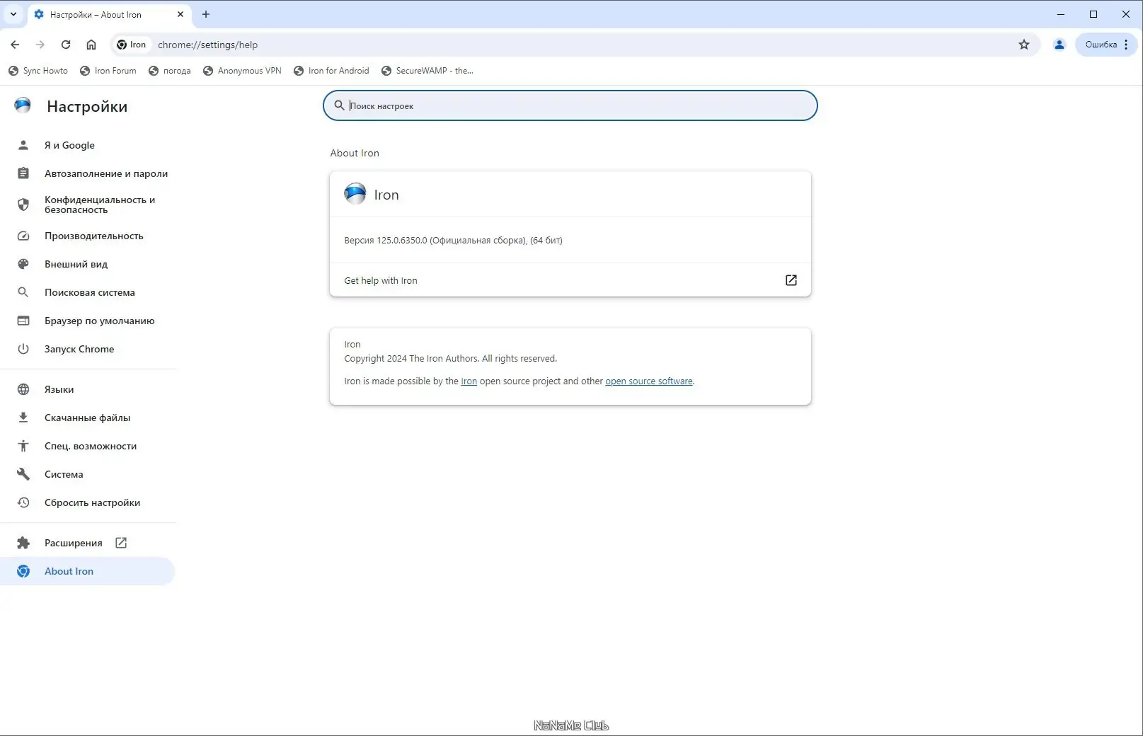Close the Настройки – About Iron tab
Viewport: 1143px width, 736px height.
point(180,14)
